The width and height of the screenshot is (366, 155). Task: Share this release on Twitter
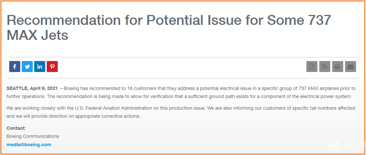point(27,66)
